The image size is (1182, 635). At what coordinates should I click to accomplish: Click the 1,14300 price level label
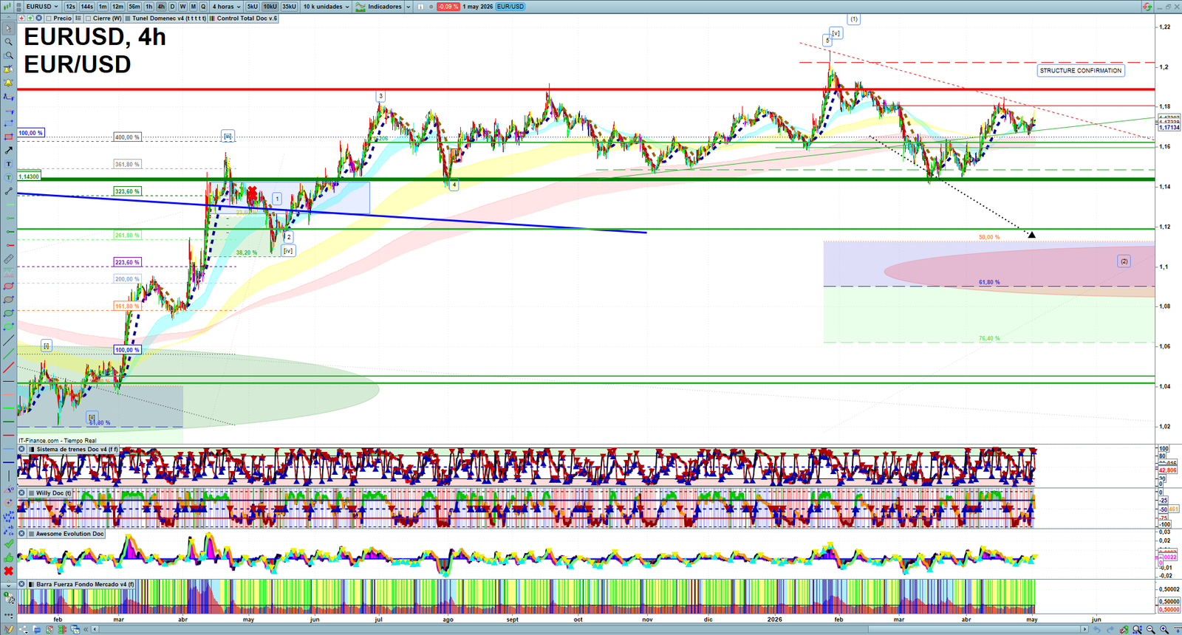pyautogui.click(x=29, y=176)
